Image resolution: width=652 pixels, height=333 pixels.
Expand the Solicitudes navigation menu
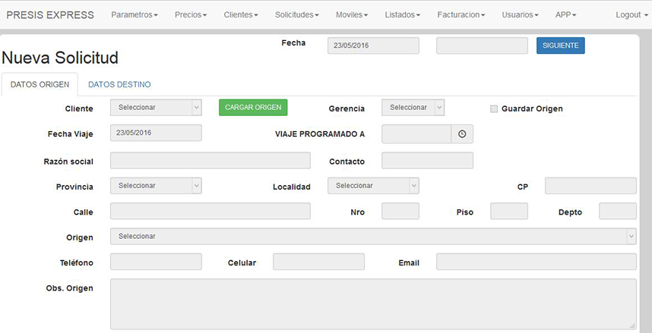296,15
